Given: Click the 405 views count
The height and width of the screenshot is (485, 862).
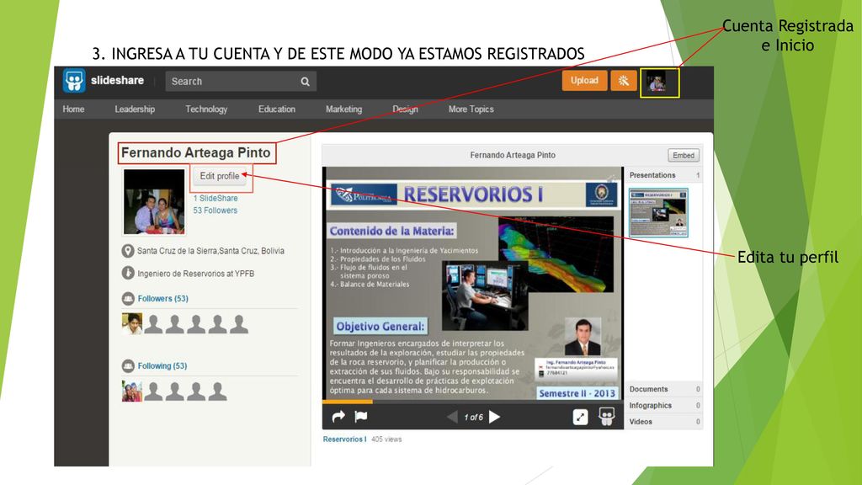Looking at the screenshot, I should pyautogui.click(x=386, y=440).
